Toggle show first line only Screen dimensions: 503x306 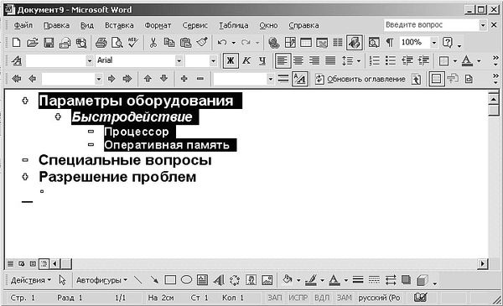(x=283, y=79)
